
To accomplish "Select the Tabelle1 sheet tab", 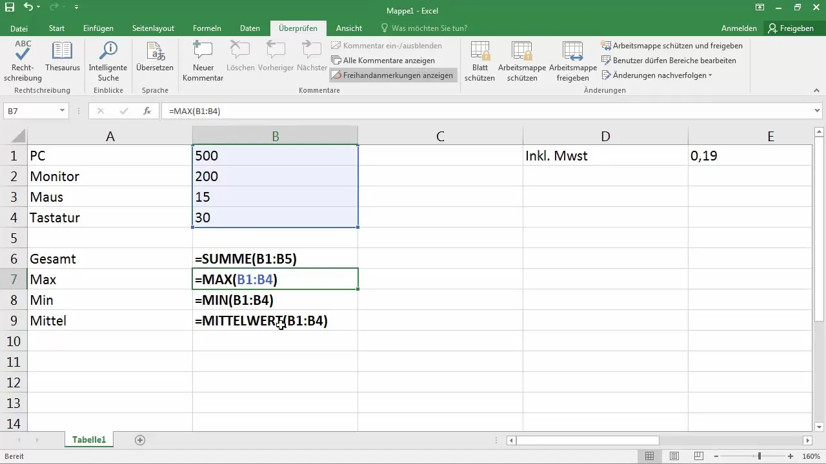I will [x=89, y=440].
